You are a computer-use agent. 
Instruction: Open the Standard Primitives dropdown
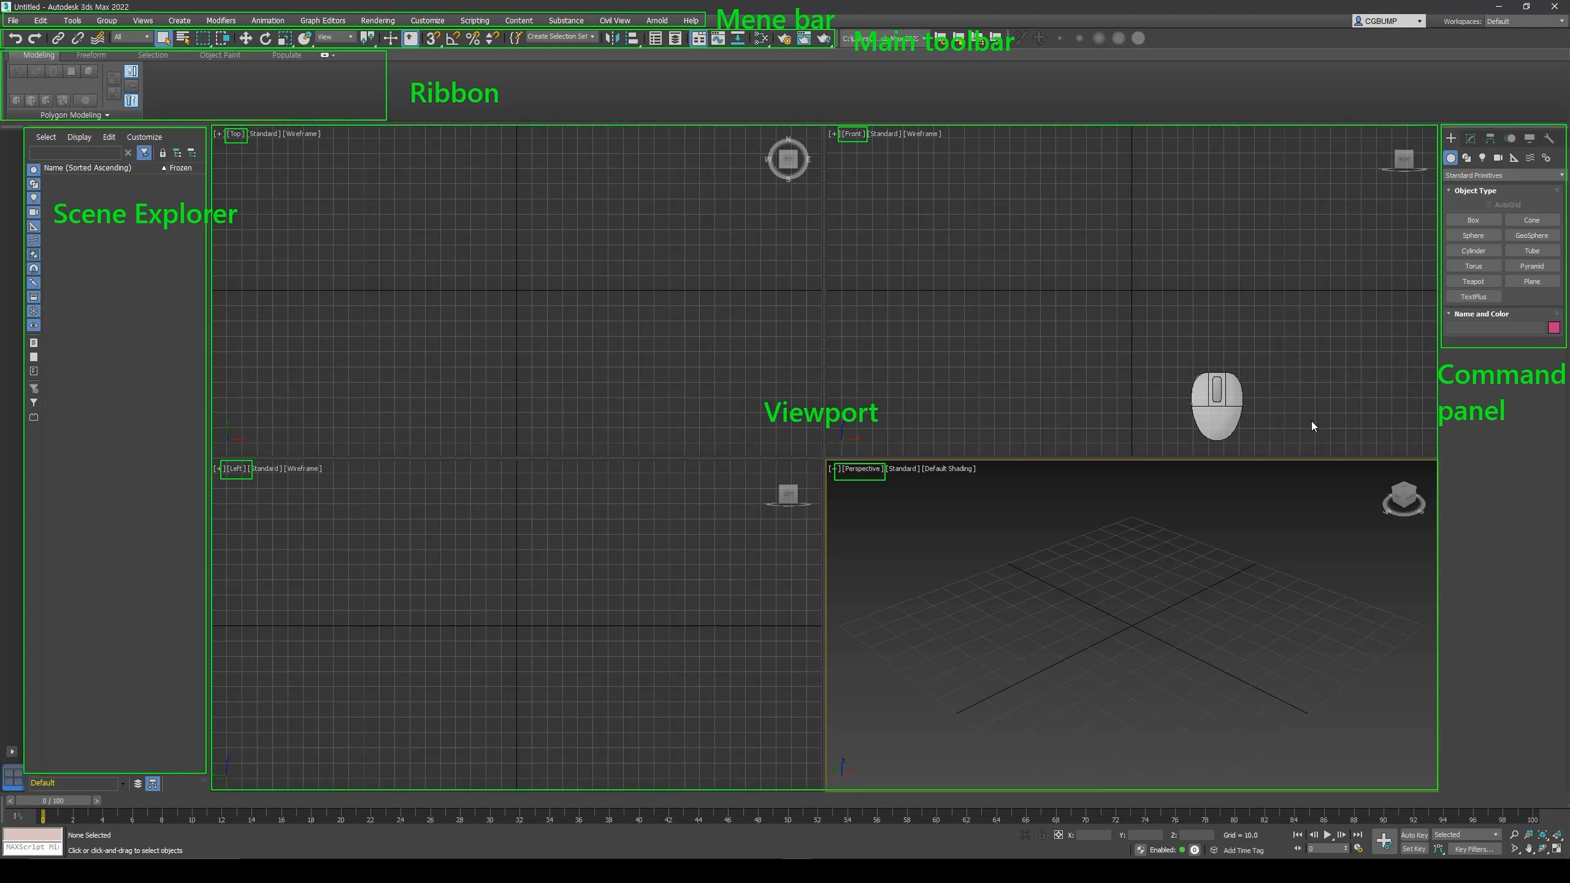coord(1503,175)
